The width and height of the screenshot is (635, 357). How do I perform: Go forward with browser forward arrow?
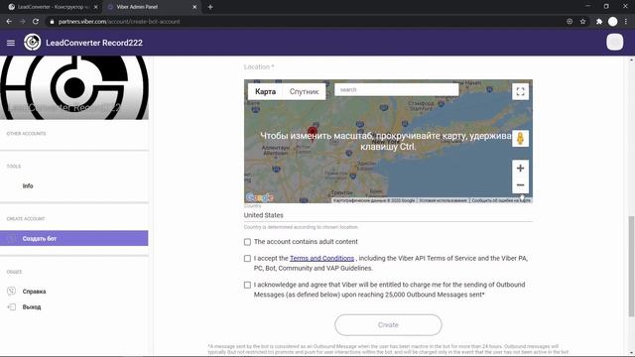[x=22, y=22]
